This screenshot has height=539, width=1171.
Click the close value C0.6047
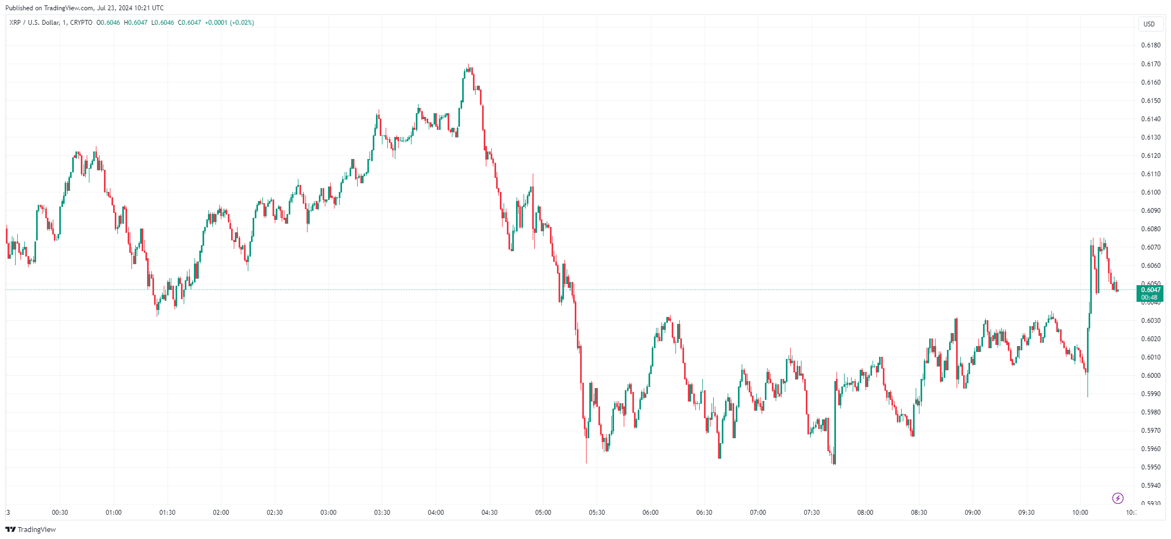pyautogui.click(x=190, y=23)
